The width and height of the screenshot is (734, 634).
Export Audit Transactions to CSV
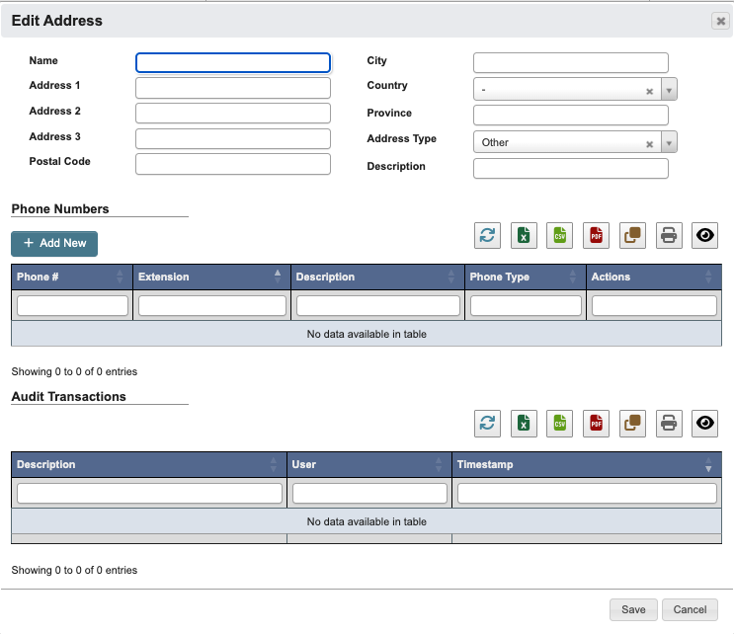560,424
